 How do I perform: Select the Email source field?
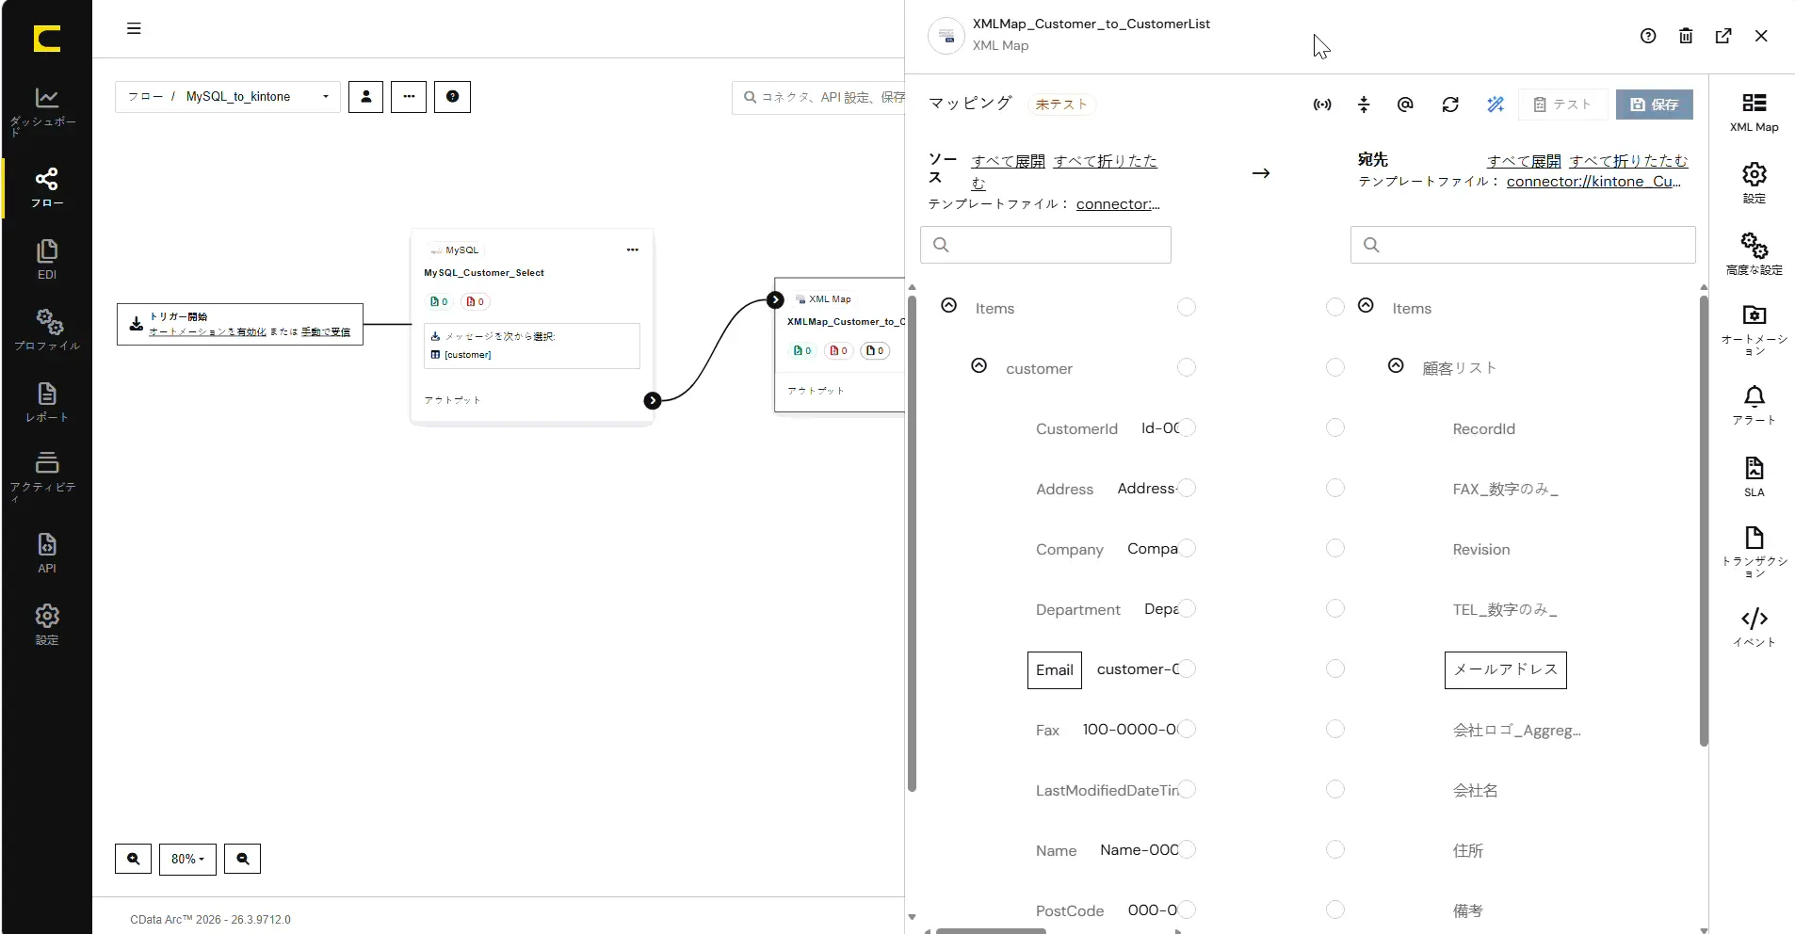pos(1054,670)
